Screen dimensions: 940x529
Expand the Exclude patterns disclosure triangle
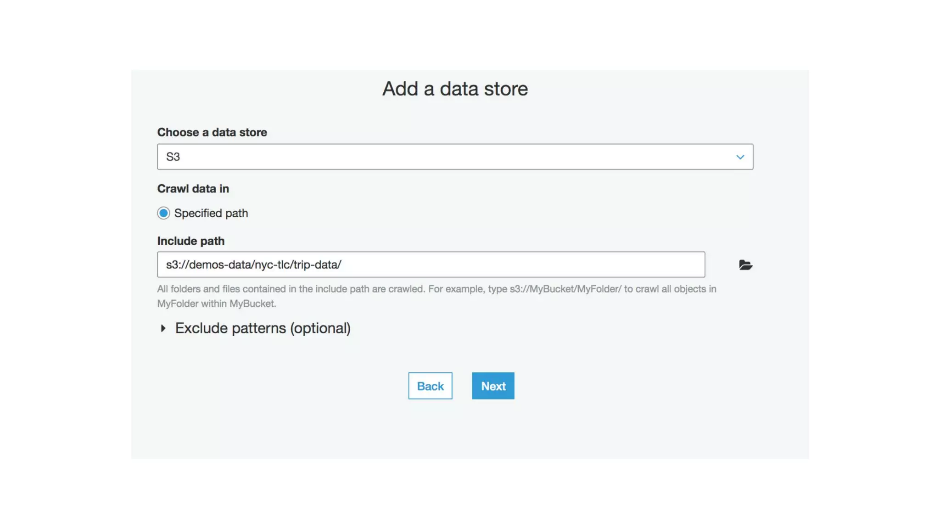pyautogui.click(x=163, y=328)
